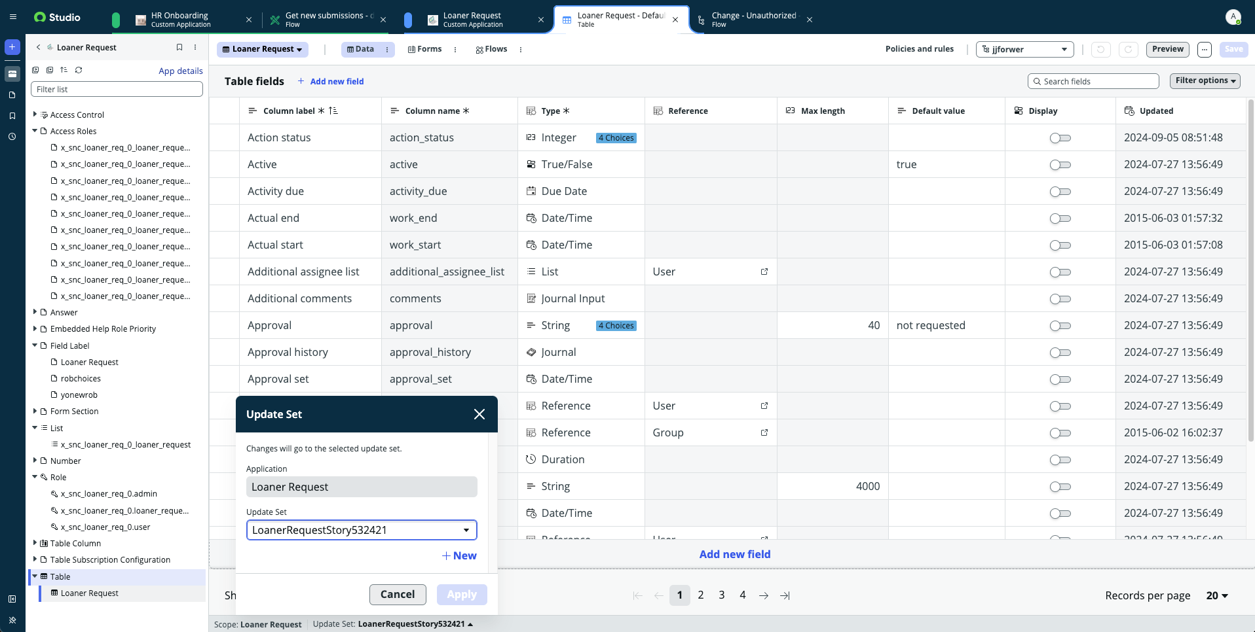The image size is (1255, 632).
Task: Click the blue plus create button in sidebar
Action: pos(12,47)
